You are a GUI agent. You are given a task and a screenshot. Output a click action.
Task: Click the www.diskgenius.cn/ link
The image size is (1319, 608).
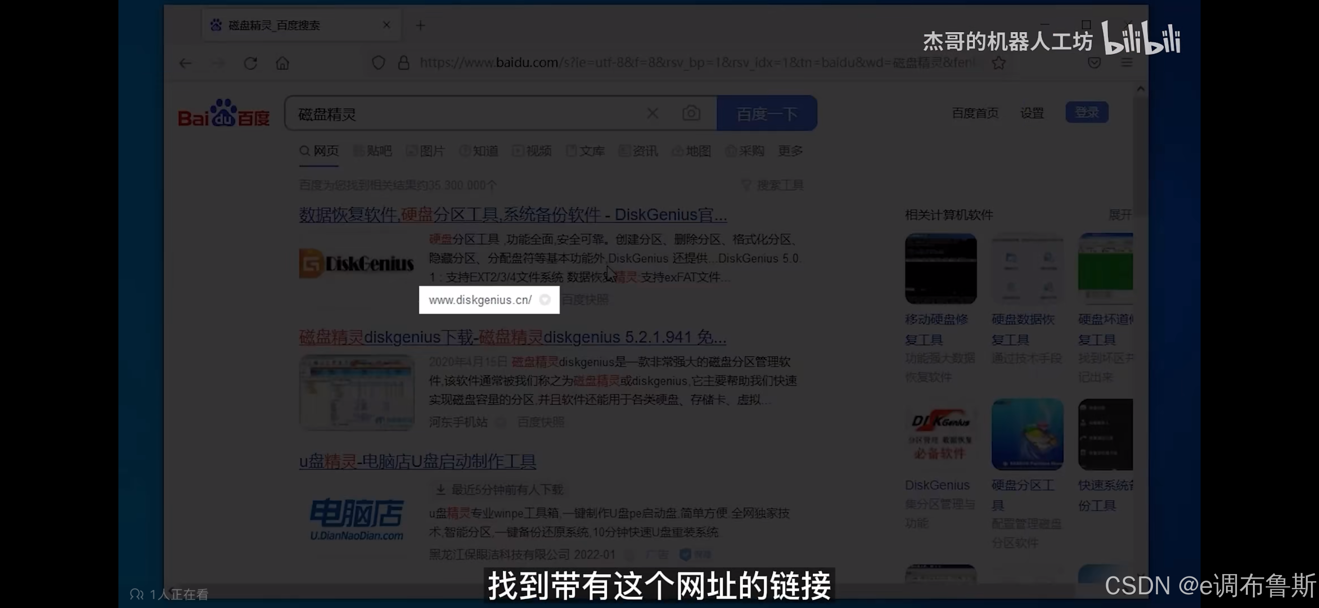coord(480,300)
